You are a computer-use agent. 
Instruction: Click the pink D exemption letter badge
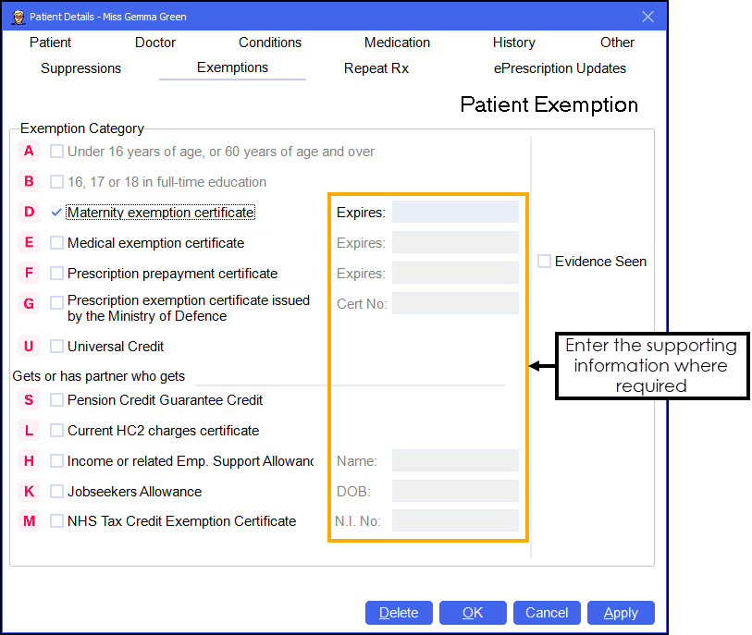[x=30, y=213]
